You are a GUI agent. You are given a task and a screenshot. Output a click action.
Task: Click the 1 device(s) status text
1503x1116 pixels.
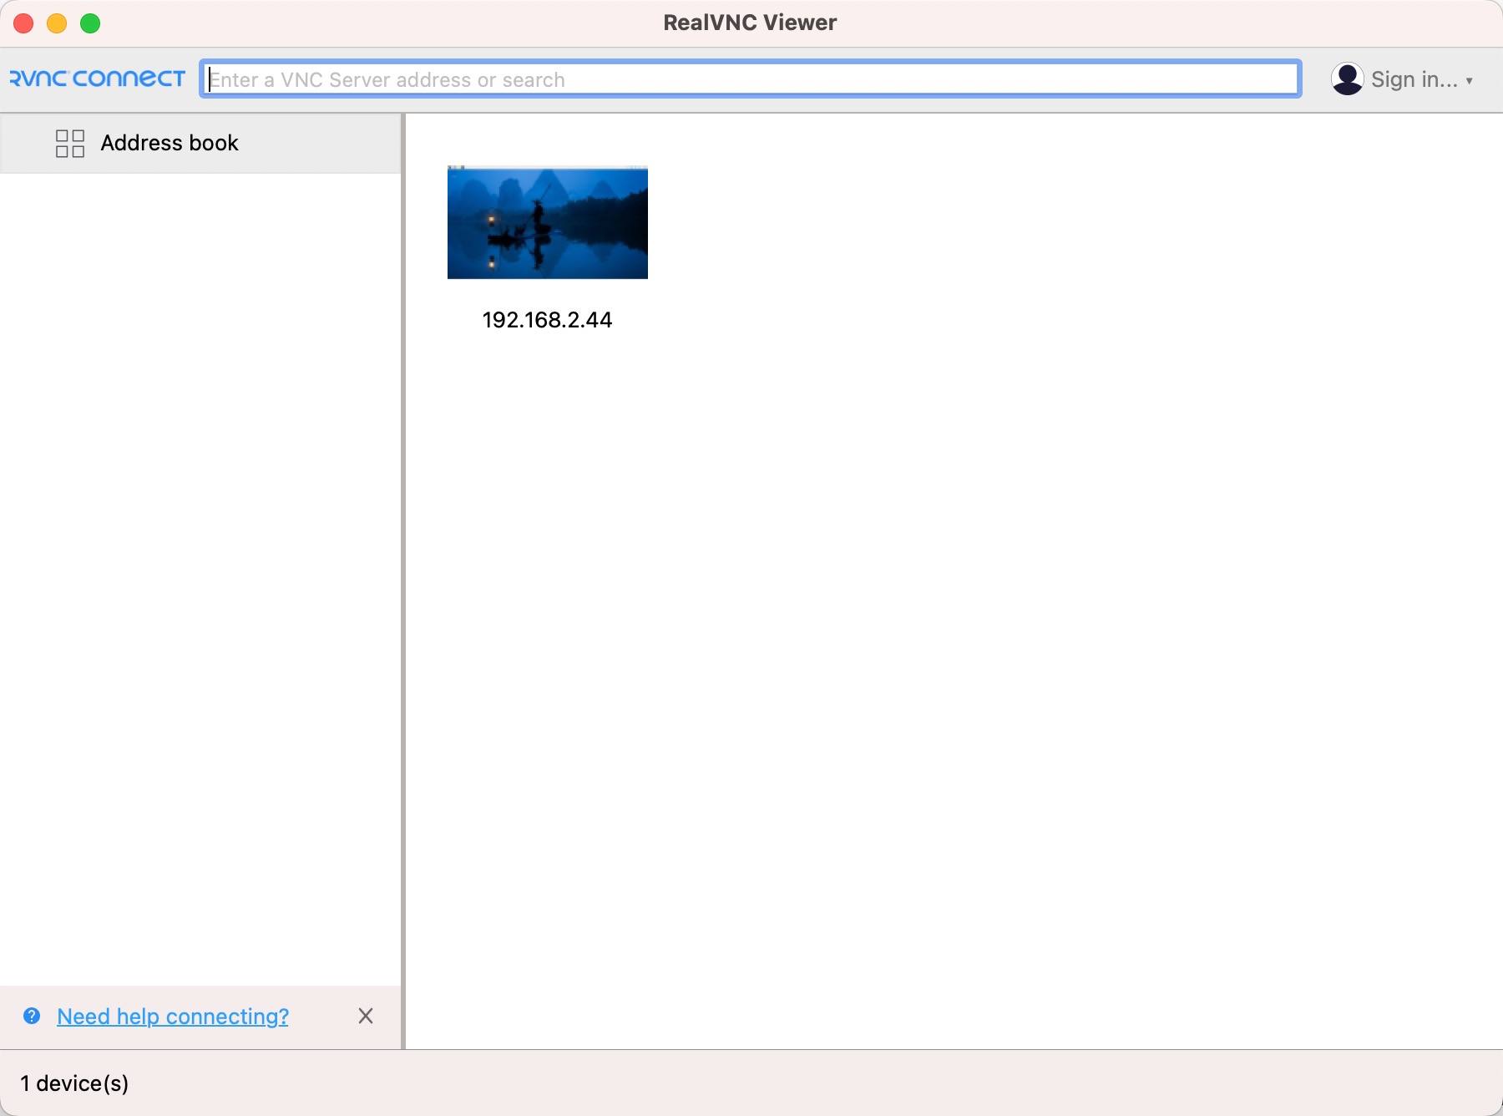click(x=75, y=1083)
